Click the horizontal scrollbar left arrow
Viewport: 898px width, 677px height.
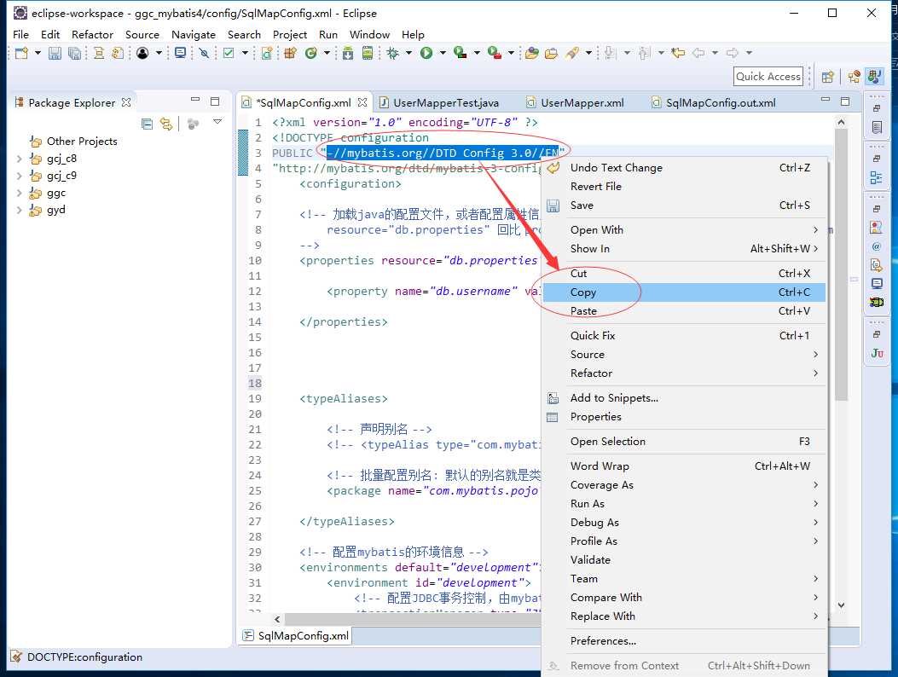coord(277,619)
